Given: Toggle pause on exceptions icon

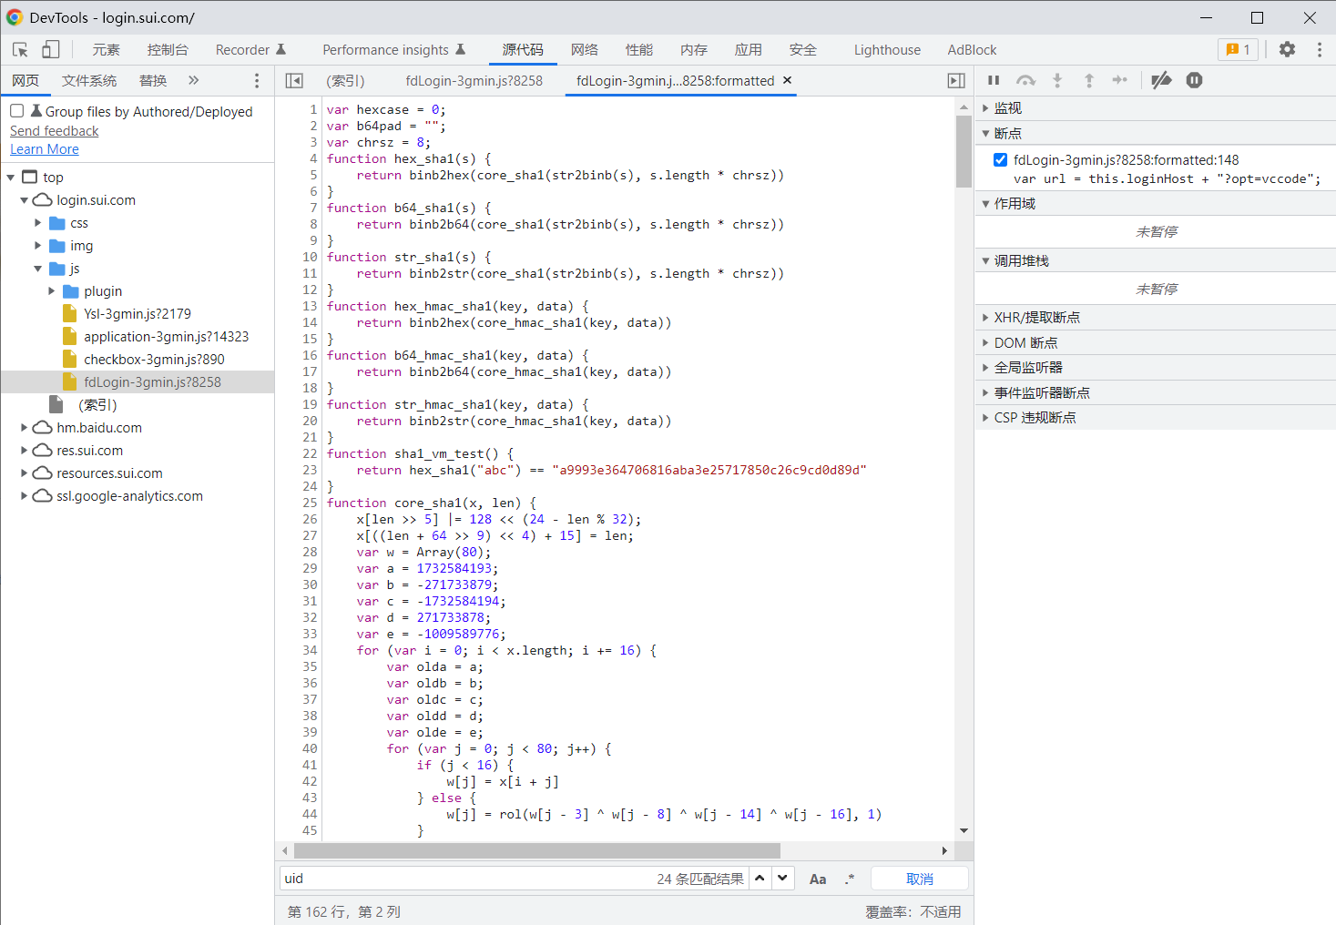Looking at the screenshot, I should click(1194, 80).
